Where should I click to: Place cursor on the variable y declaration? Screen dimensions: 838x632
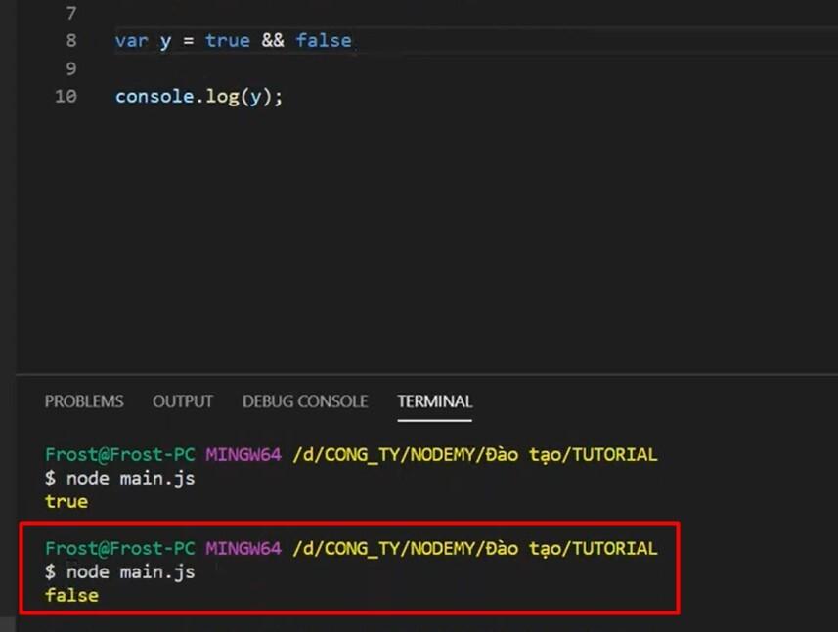161,40
